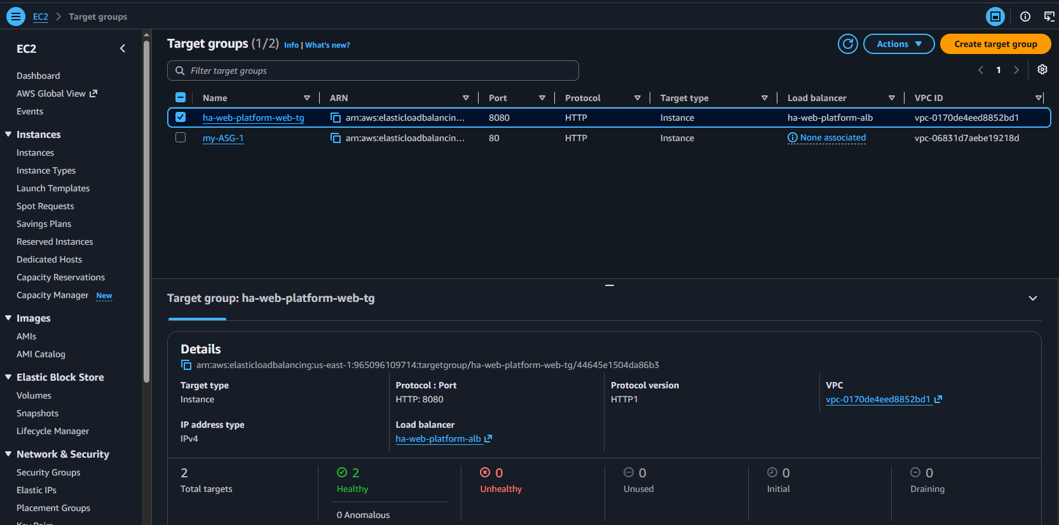Sort by the VPC ID column arrow
Viewport: 1059px width, 525px height.
point(1039,98)
